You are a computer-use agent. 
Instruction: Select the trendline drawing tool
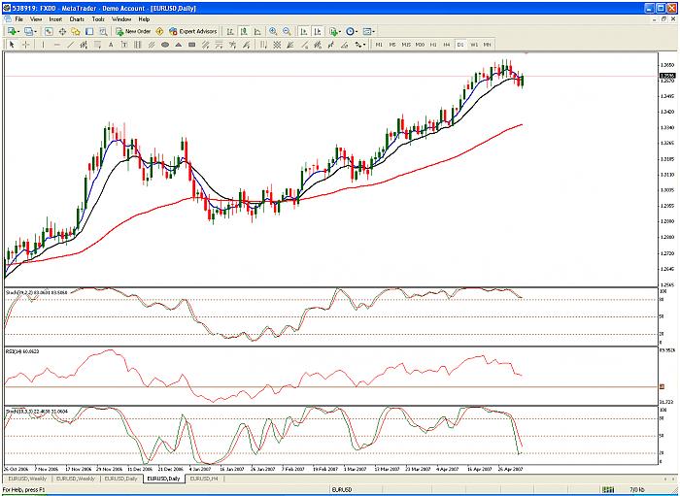pos(70,45)
